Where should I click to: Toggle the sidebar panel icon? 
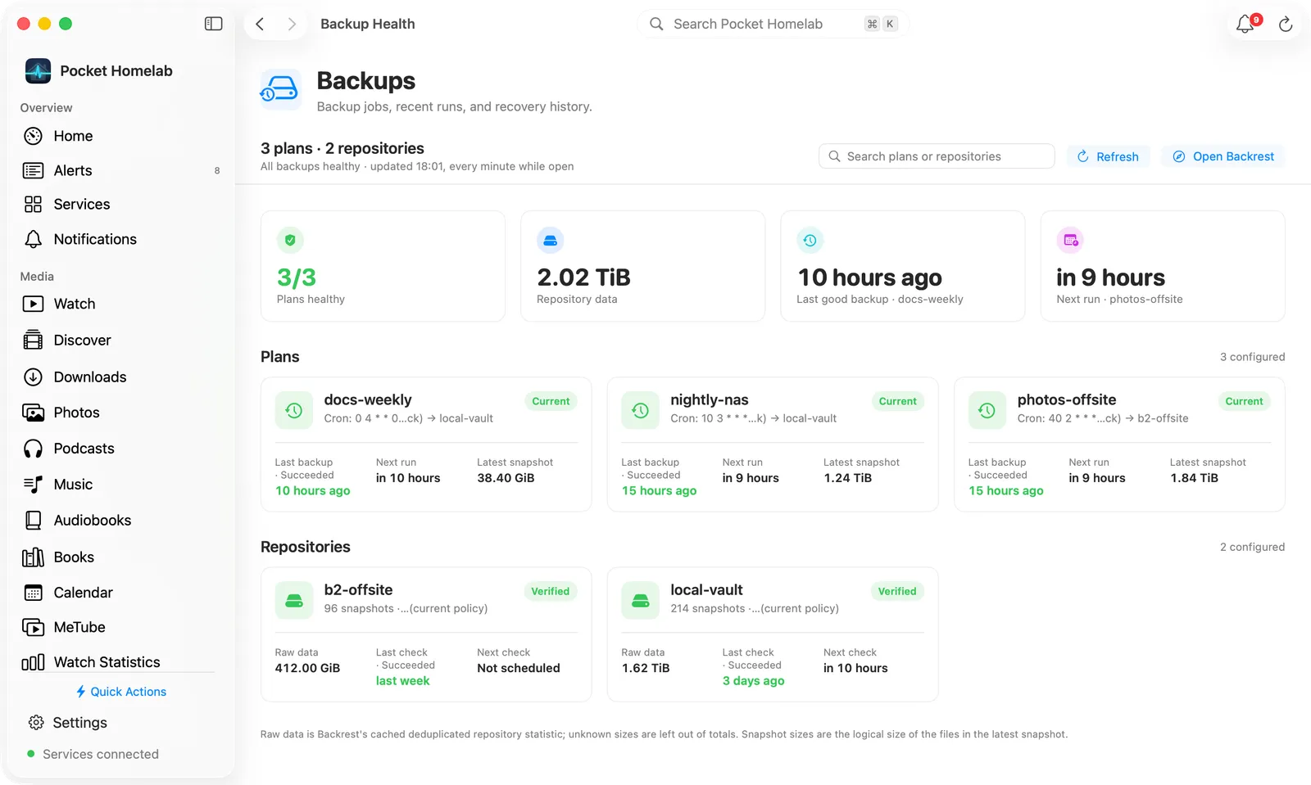pyautogui.click(x=213, y=24)
